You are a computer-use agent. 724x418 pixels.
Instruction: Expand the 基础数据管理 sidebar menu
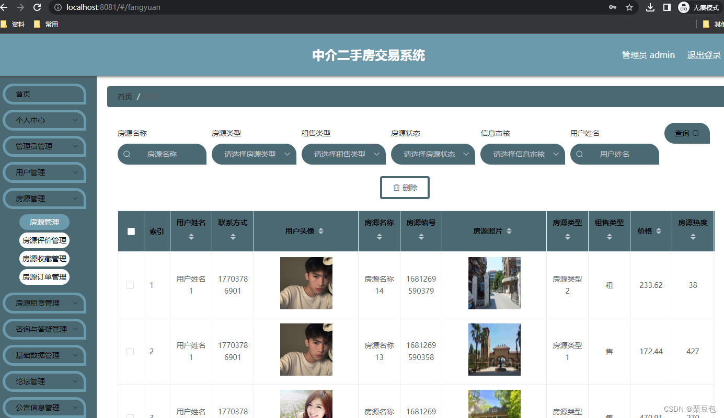point(44,355)
